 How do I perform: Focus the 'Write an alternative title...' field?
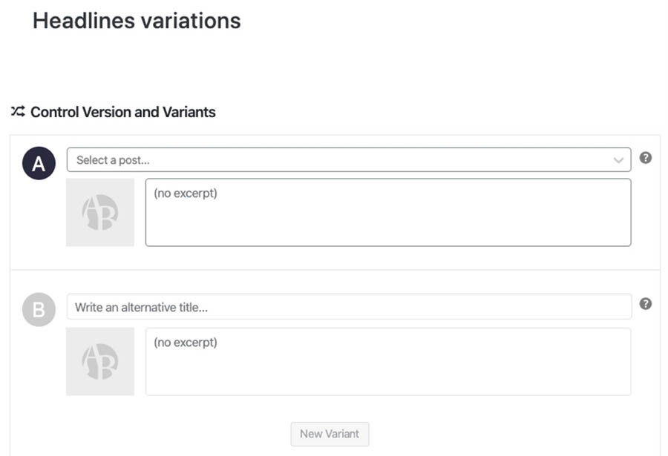349,307
